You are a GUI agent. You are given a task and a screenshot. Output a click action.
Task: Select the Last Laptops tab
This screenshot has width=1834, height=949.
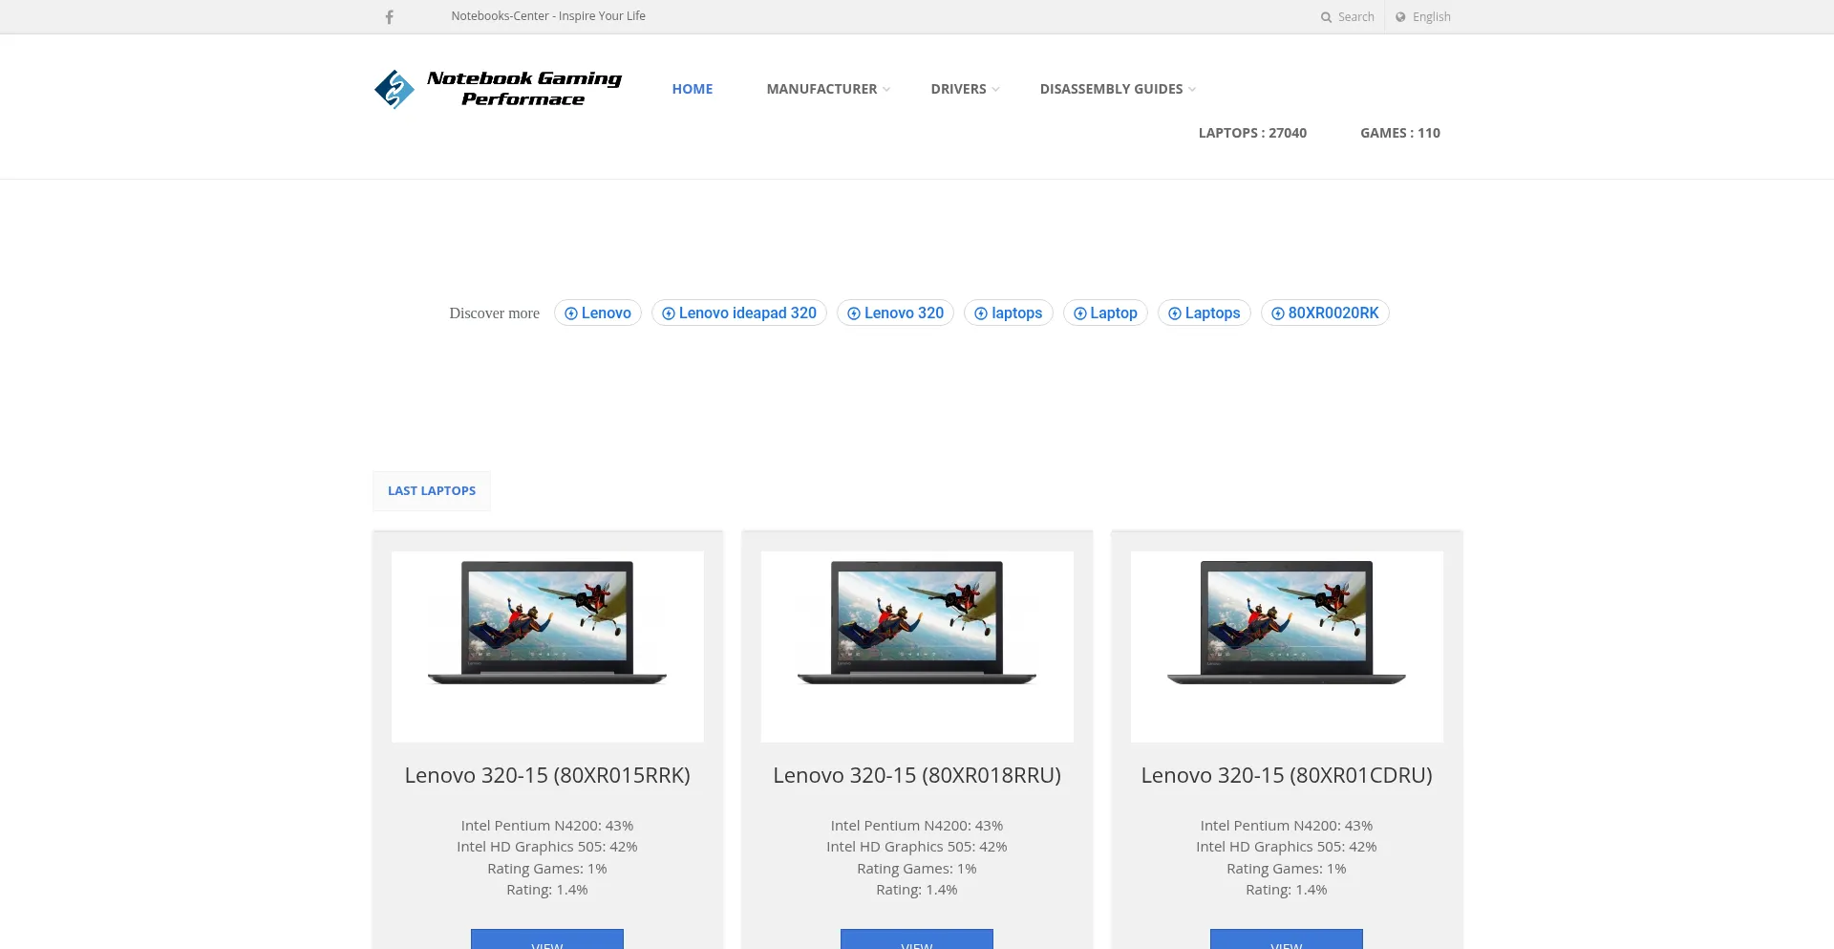(432, 490)
